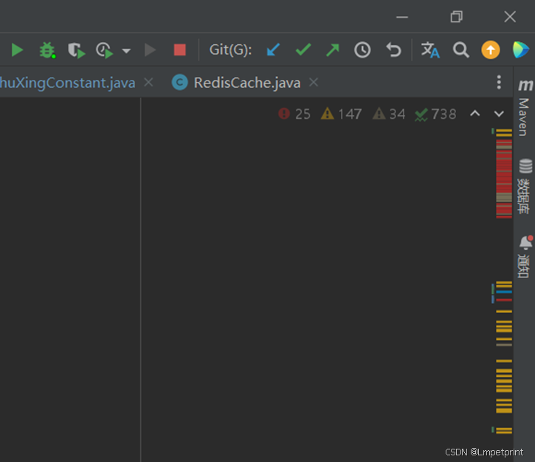Switch to the RedisCache.java tab
This screenshot has height=462, width=535.
(x=246, y=83)
